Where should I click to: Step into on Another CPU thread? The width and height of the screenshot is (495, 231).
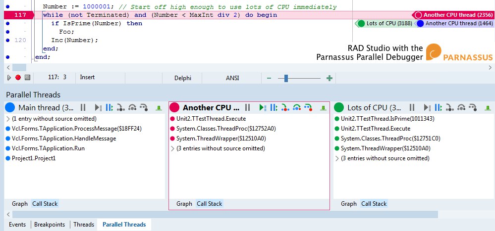pos(284,108)
